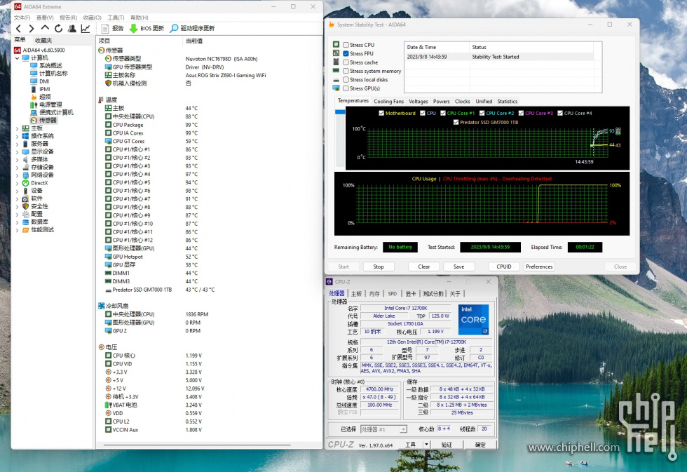Open the graph icon in AIDA64 toolbar

coord(86,29)
